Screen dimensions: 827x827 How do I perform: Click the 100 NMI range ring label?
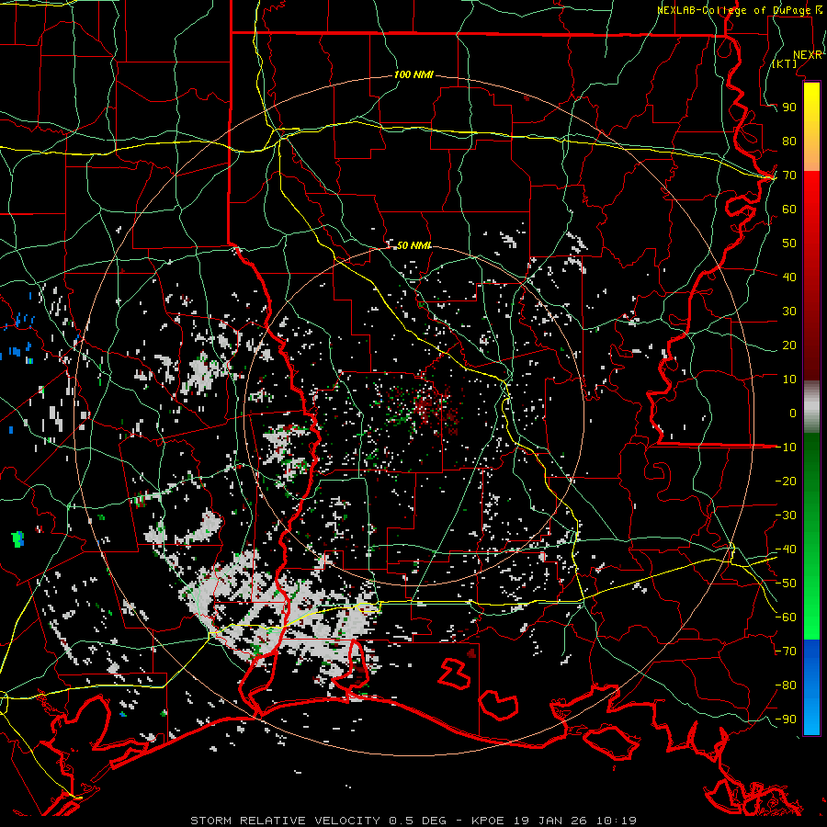[413, 74]
